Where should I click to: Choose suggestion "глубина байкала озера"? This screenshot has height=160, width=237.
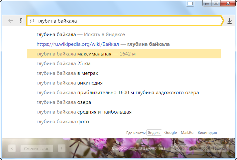coord(124,102)
